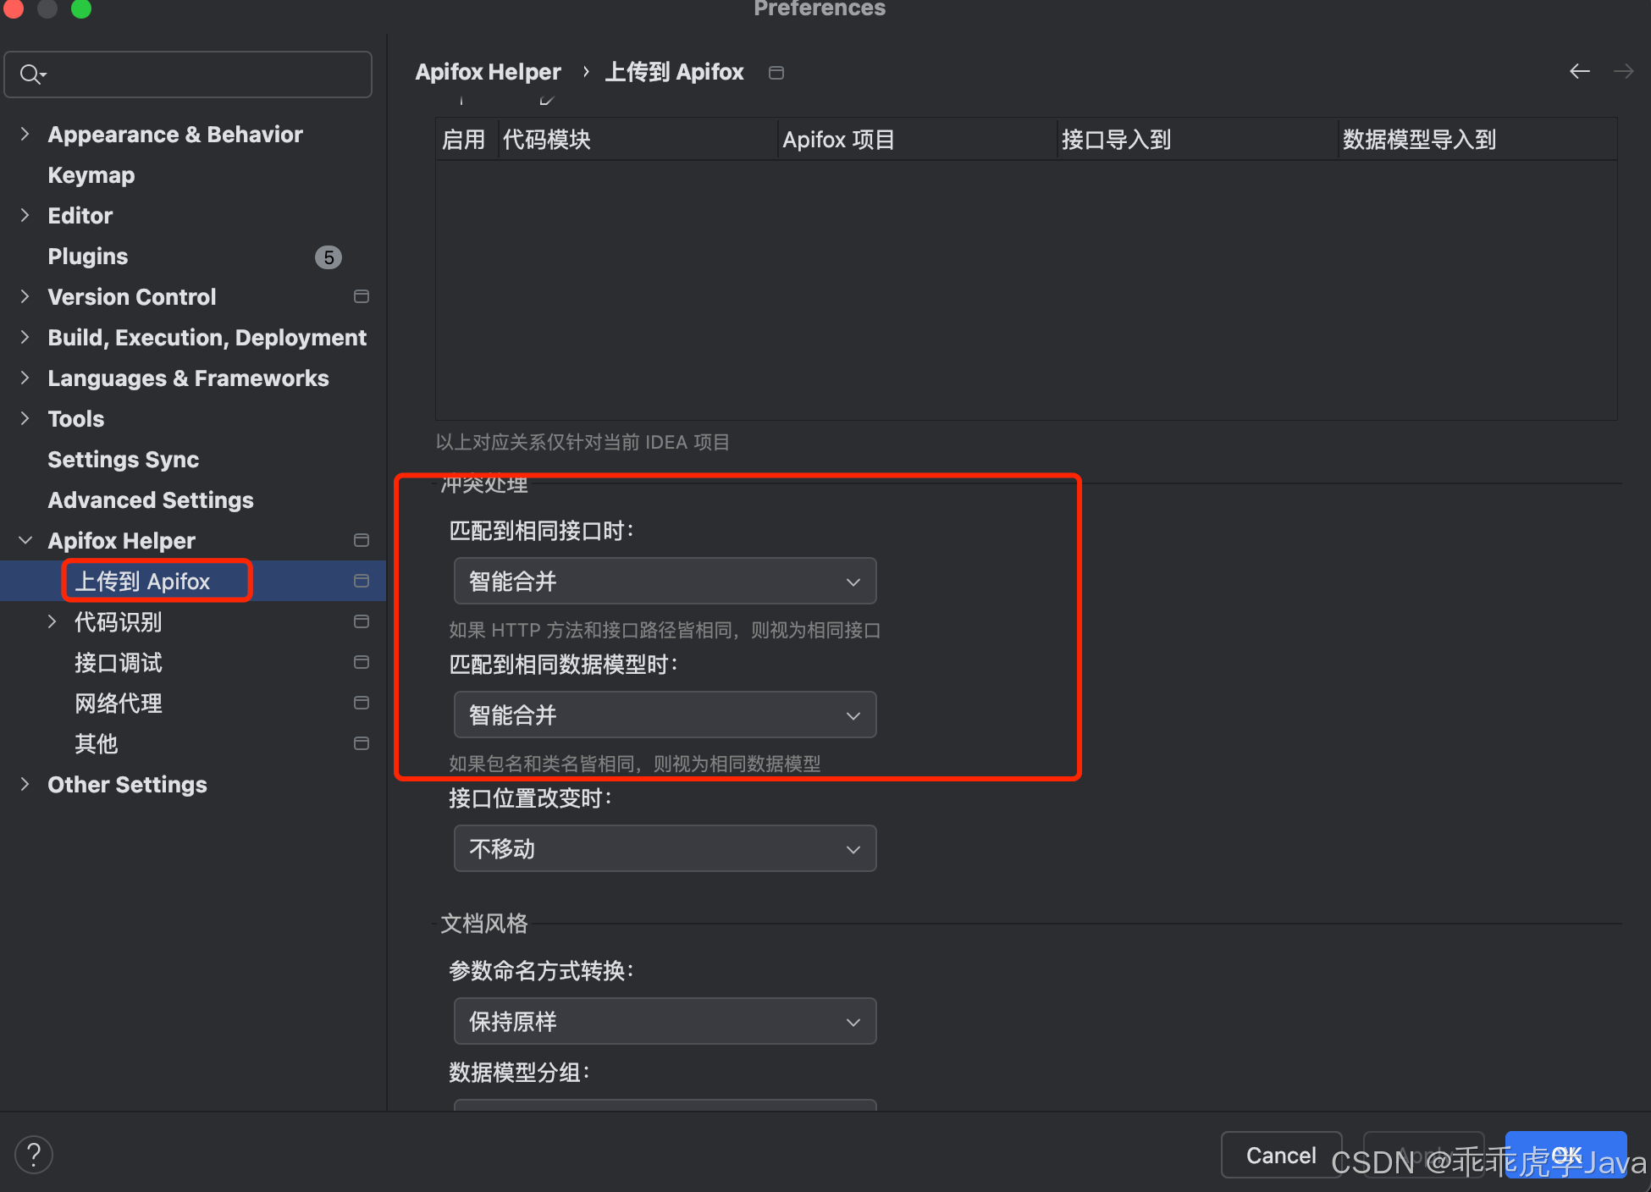
Task: Open the 参数命名方式转换 dropdown showing 保持原样
Action: click(x=665, y=1022)
